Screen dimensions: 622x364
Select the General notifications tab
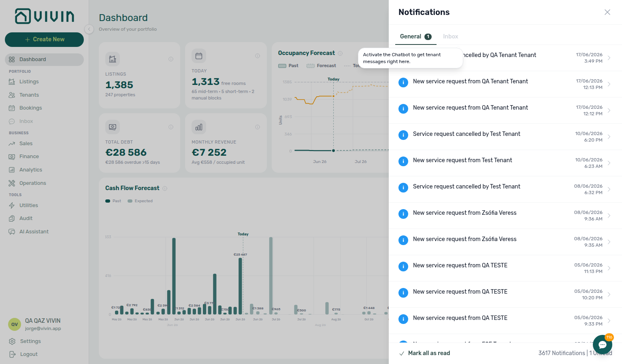tap(415, 36)
